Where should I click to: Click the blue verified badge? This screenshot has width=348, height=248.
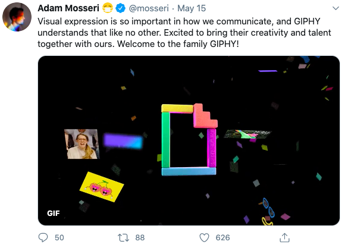pos(121,8)
